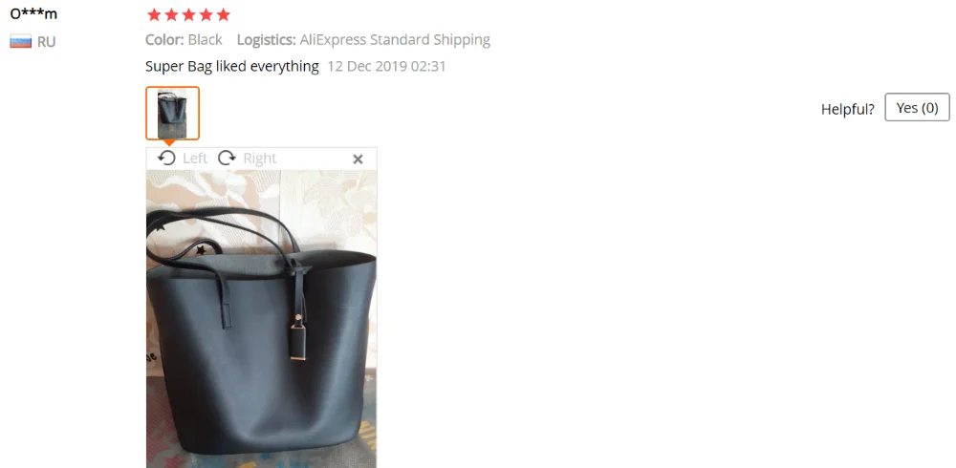Viewport: 956px width, 468px height.
Task: Click the second red rating star
Action: point(171,14)
